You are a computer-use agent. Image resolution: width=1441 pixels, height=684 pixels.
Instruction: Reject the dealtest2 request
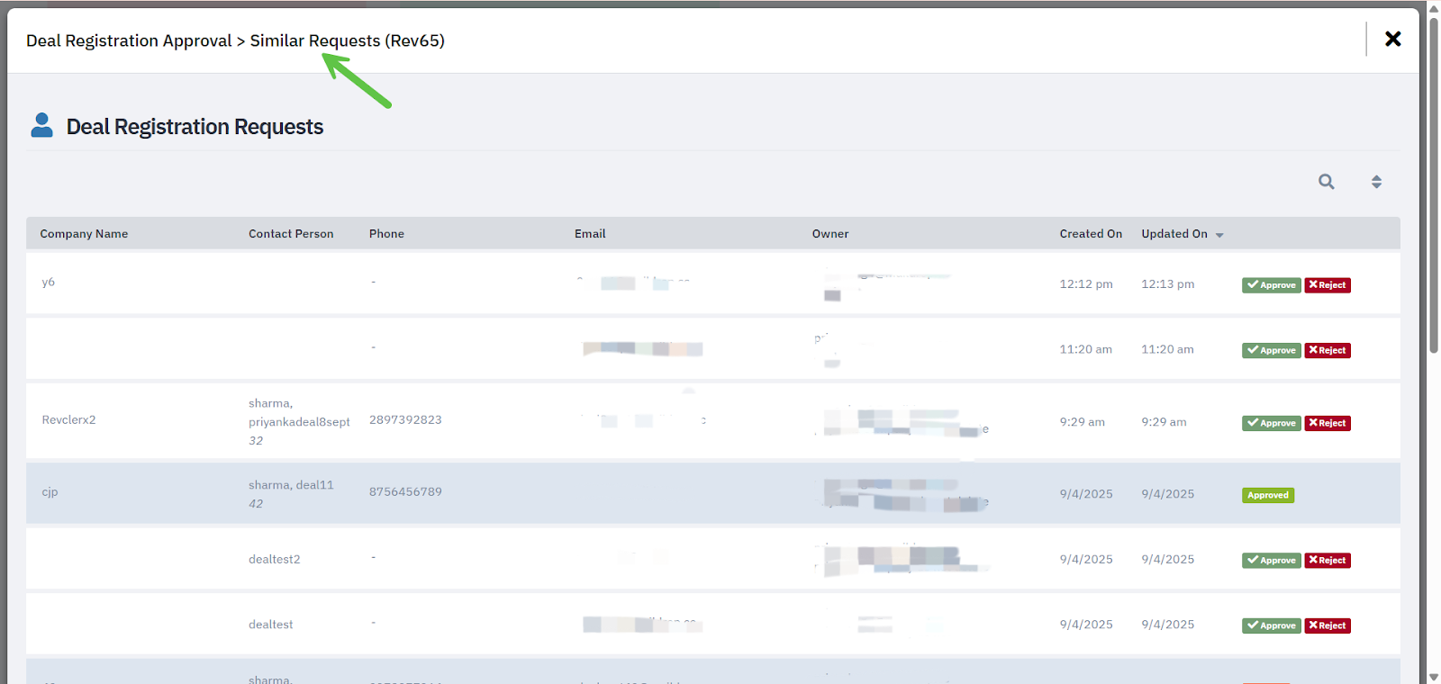click(x=1328, y=560)
